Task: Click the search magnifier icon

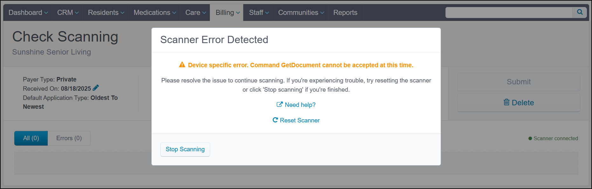Action: (x=580, y=12)
